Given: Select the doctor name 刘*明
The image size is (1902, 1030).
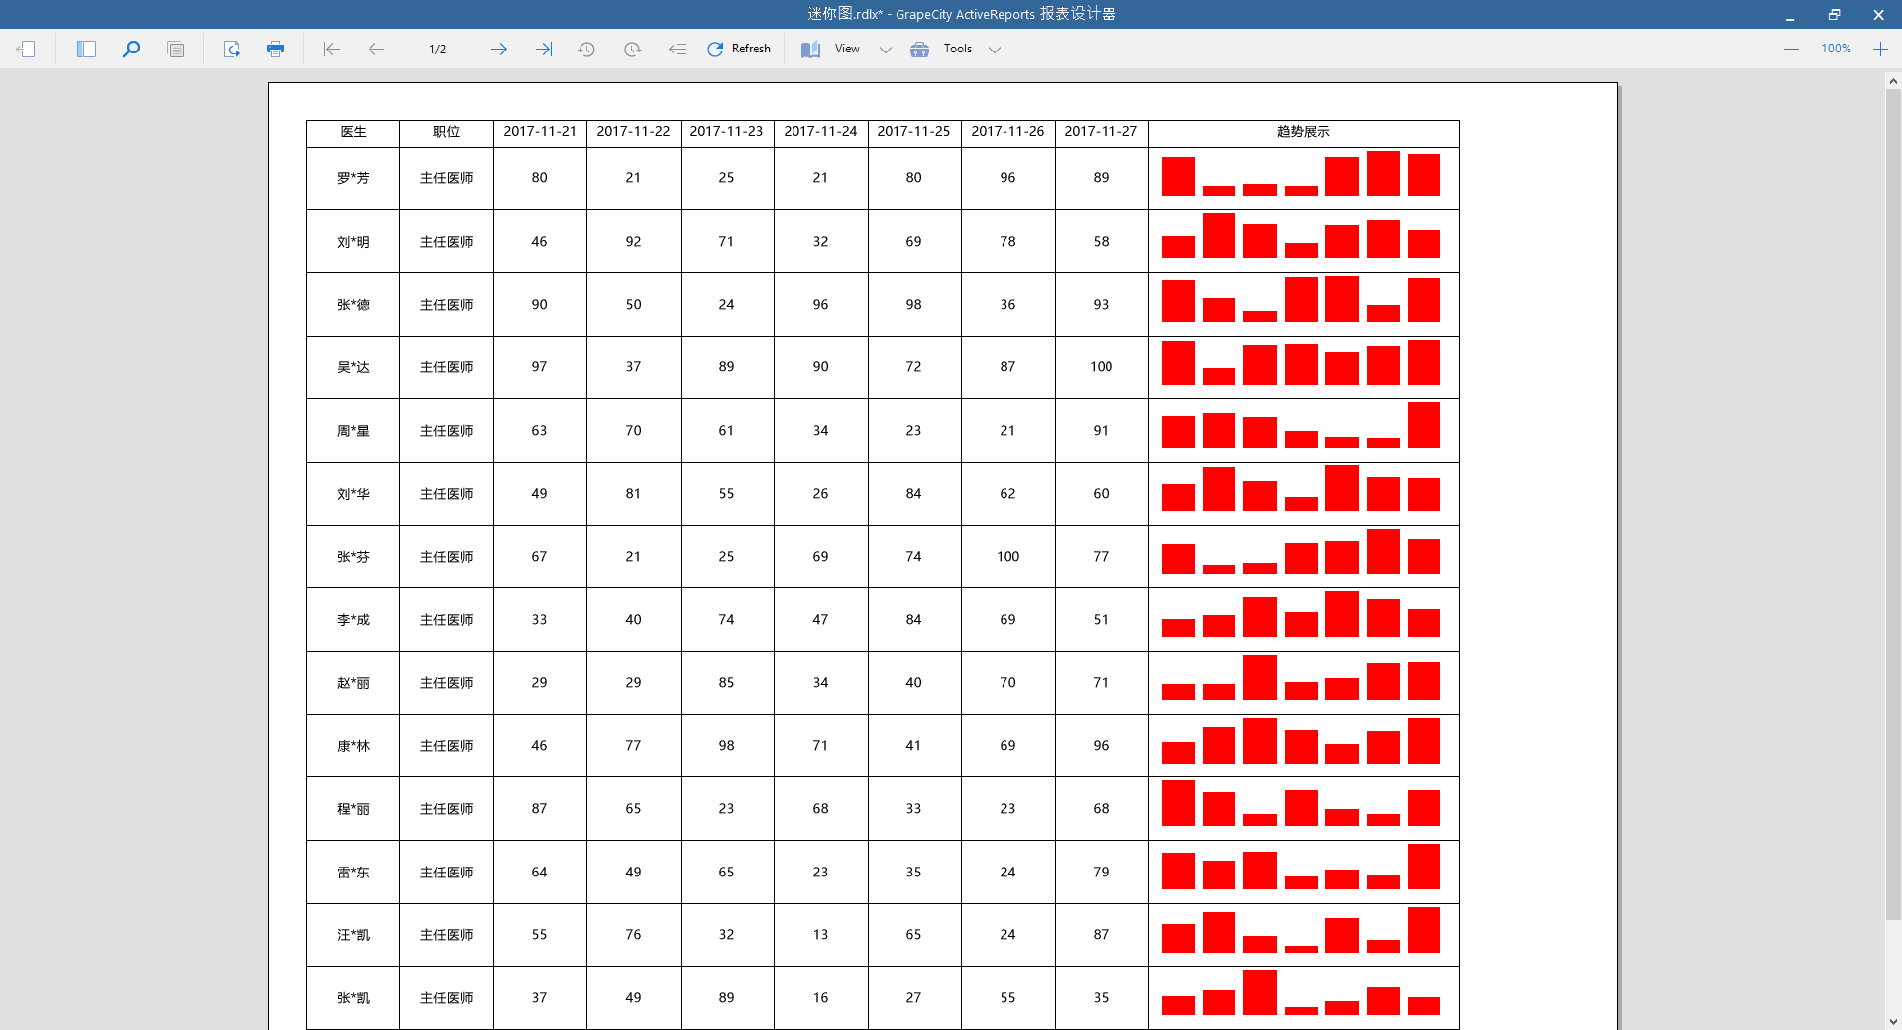Looking at the screenshot, I should (353, 242).
